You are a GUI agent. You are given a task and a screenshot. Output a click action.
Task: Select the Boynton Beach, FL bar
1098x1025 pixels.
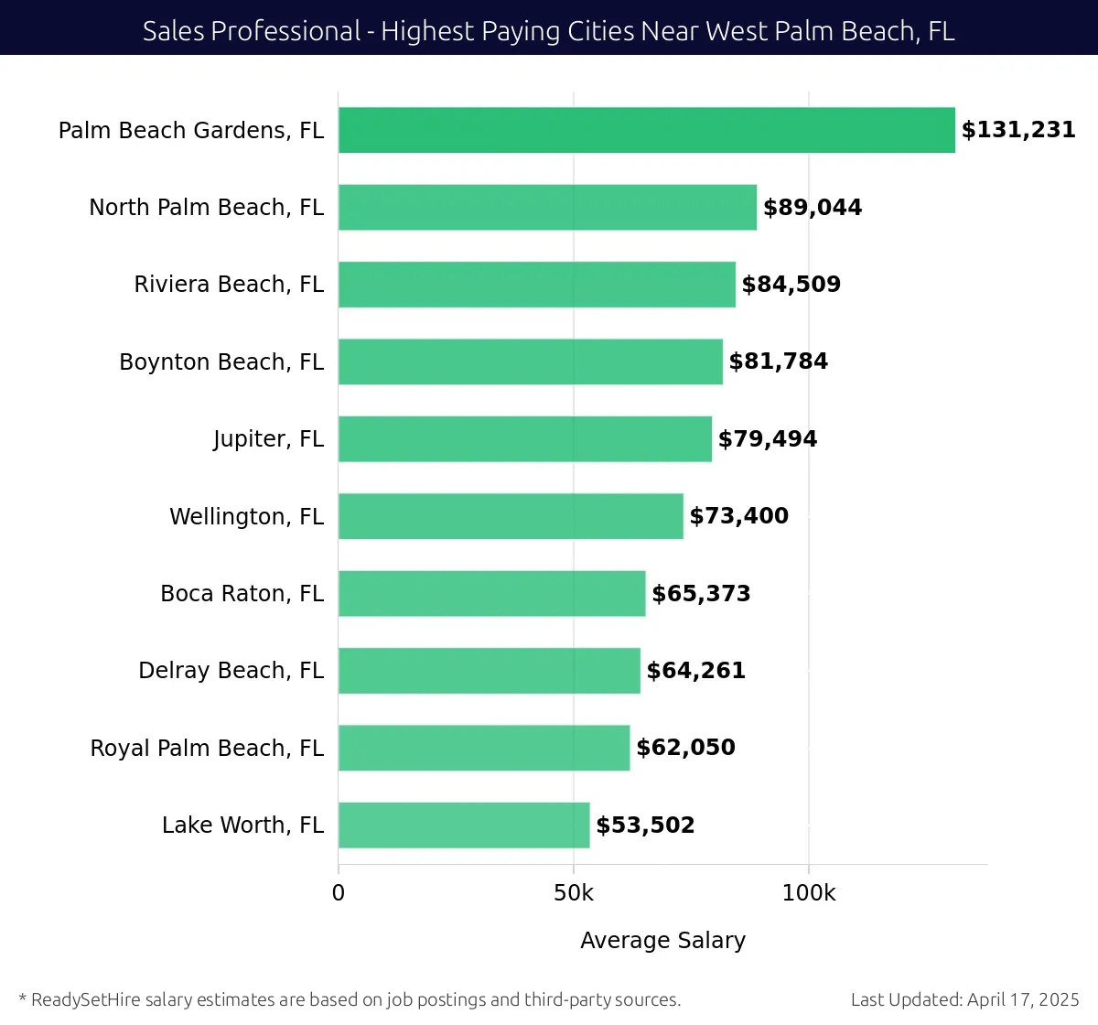(531, 361)
